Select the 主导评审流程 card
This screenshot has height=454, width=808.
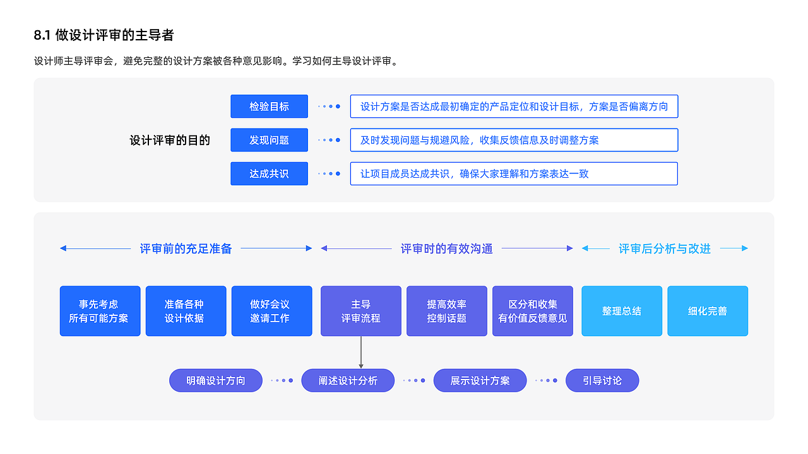(x=360, y=311)
